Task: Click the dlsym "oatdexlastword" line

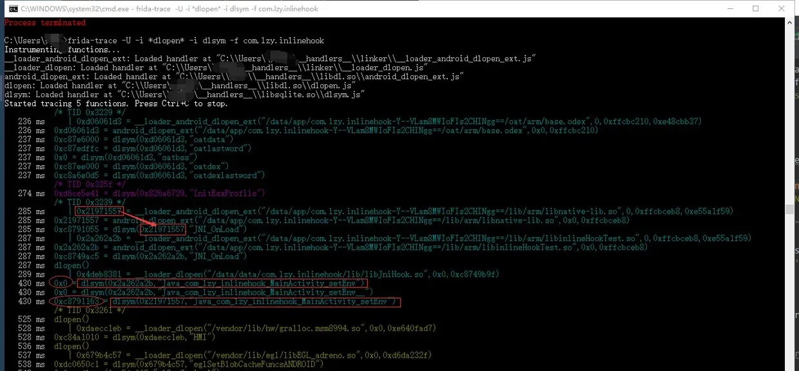Action: [x=159, y=176]
